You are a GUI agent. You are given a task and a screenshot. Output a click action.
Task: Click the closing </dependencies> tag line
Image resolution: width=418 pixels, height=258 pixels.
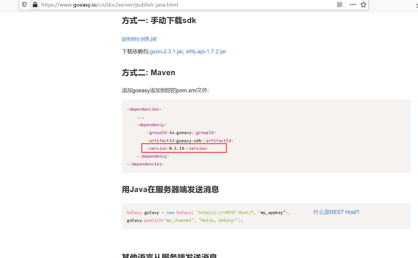coord(146,164)
